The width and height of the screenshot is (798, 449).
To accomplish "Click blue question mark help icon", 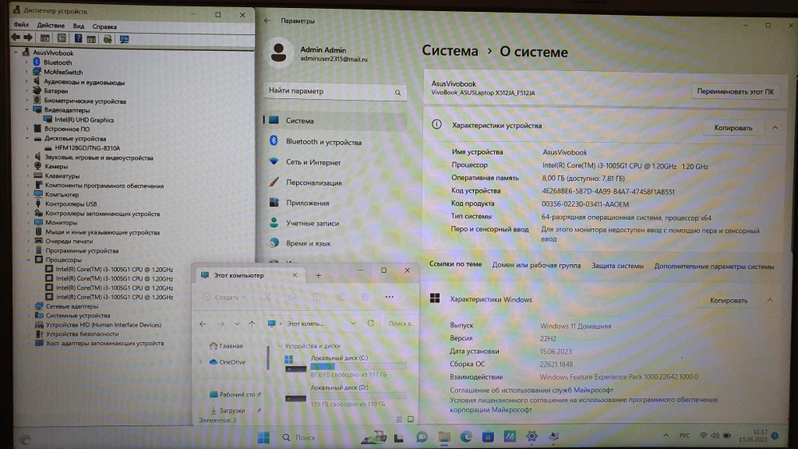I will tap(78, 38).
